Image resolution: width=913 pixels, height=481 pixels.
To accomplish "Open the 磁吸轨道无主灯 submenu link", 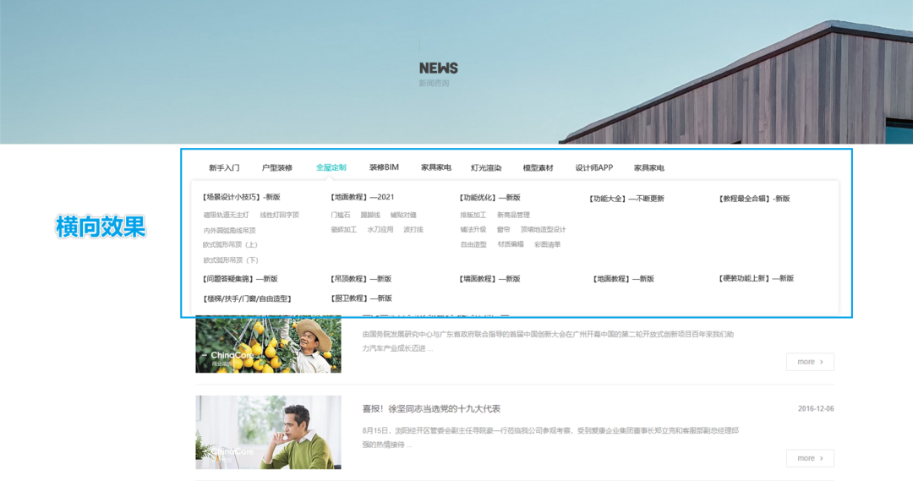I will coord(226,216).
